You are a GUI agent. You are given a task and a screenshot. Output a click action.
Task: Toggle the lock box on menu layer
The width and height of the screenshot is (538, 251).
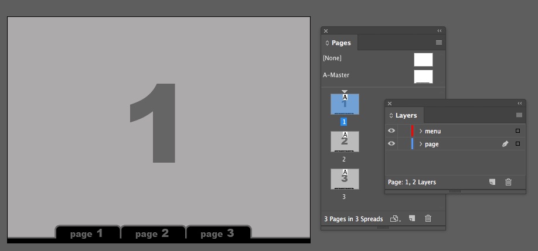[x=404, y=131]
